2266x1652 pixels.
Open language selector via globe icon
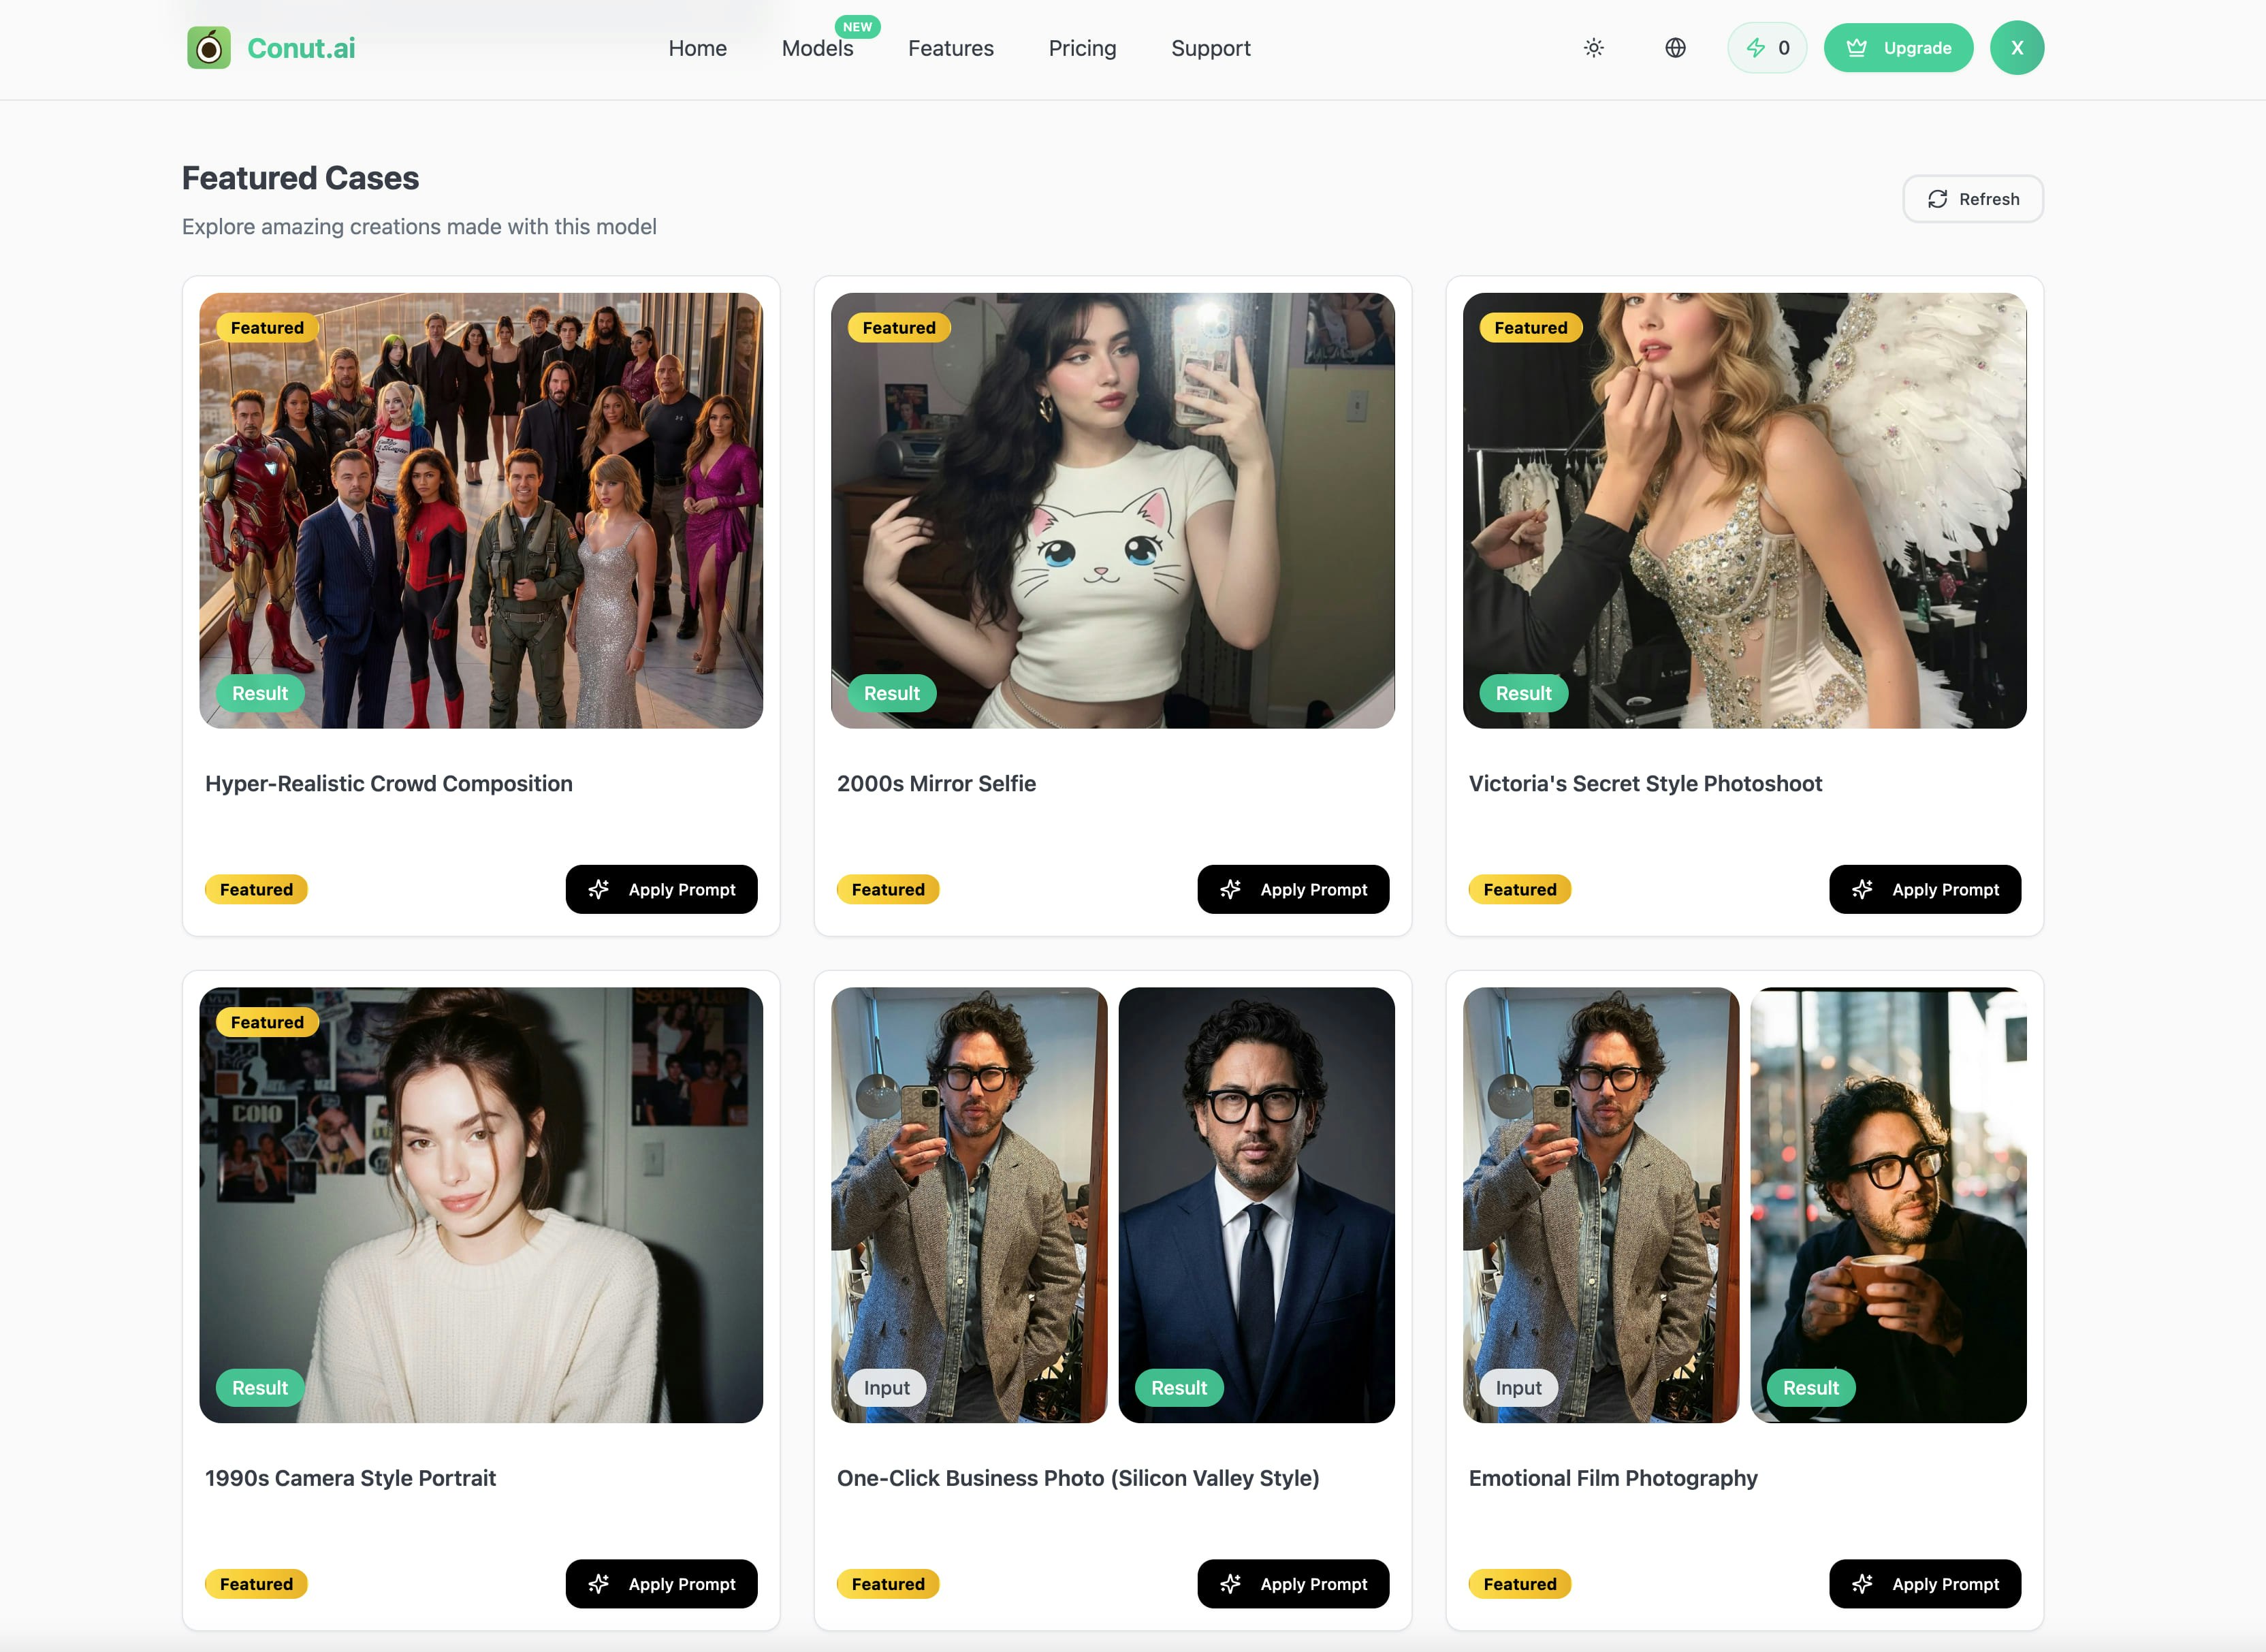(1676, 47)
